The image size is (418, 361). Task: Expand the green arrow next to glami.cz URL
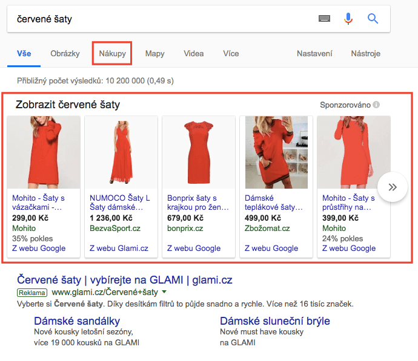pos(164,292)
